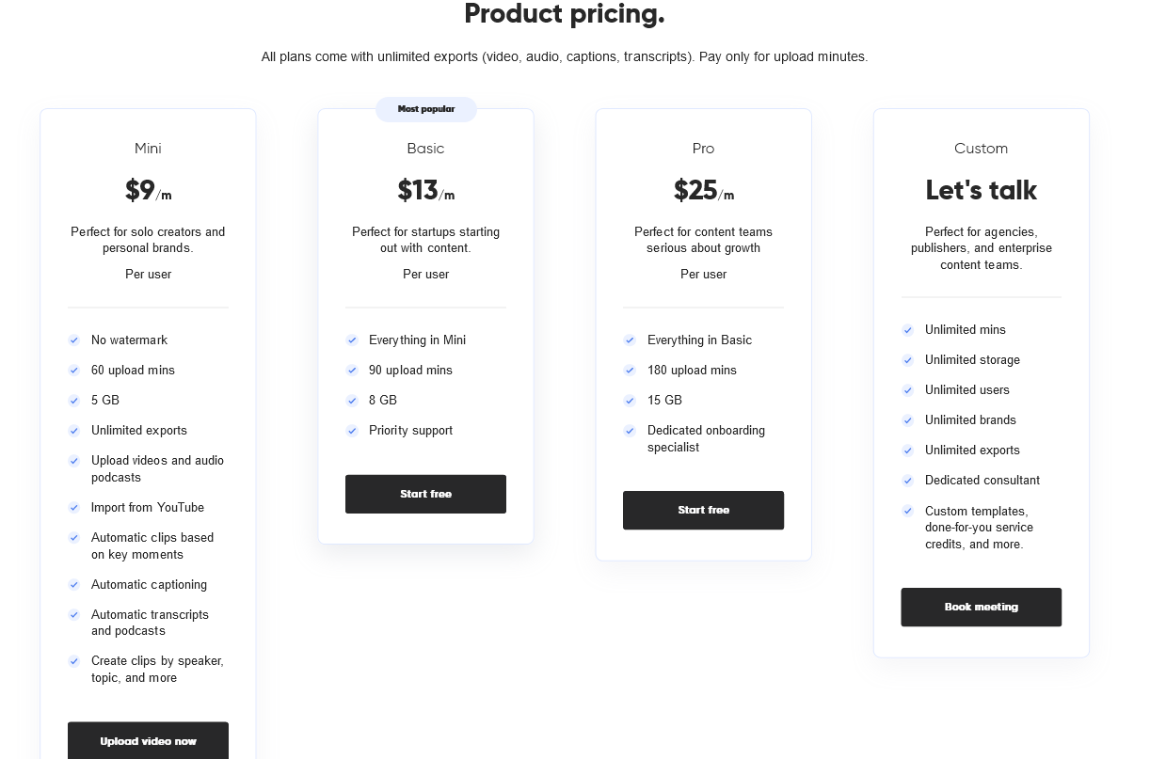Click checkmark icon beside Dedicated consultant
1150x759 pixels.
[x=908, y=481]
